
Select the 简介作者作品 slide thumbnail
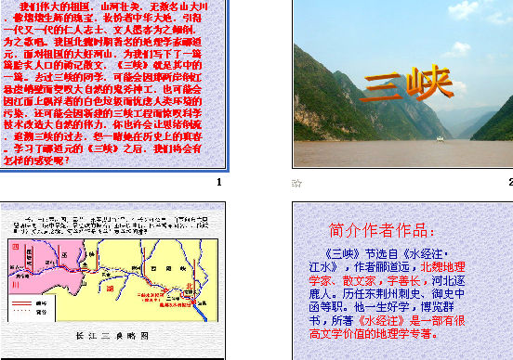[403, 281]
